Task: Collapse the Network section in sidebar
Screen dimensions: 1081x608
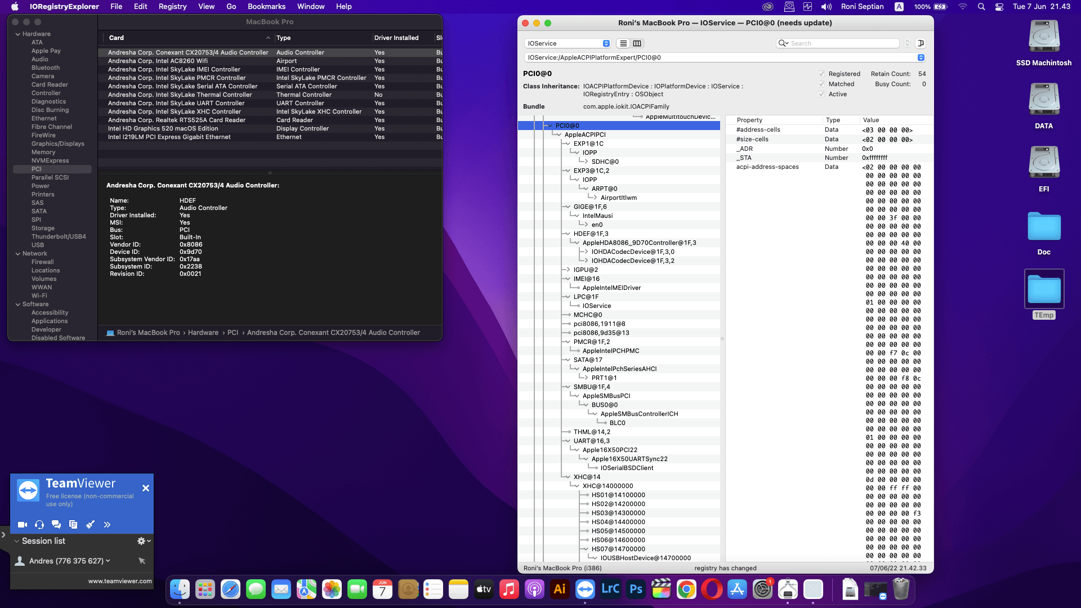Action: (x=18, y=254)
